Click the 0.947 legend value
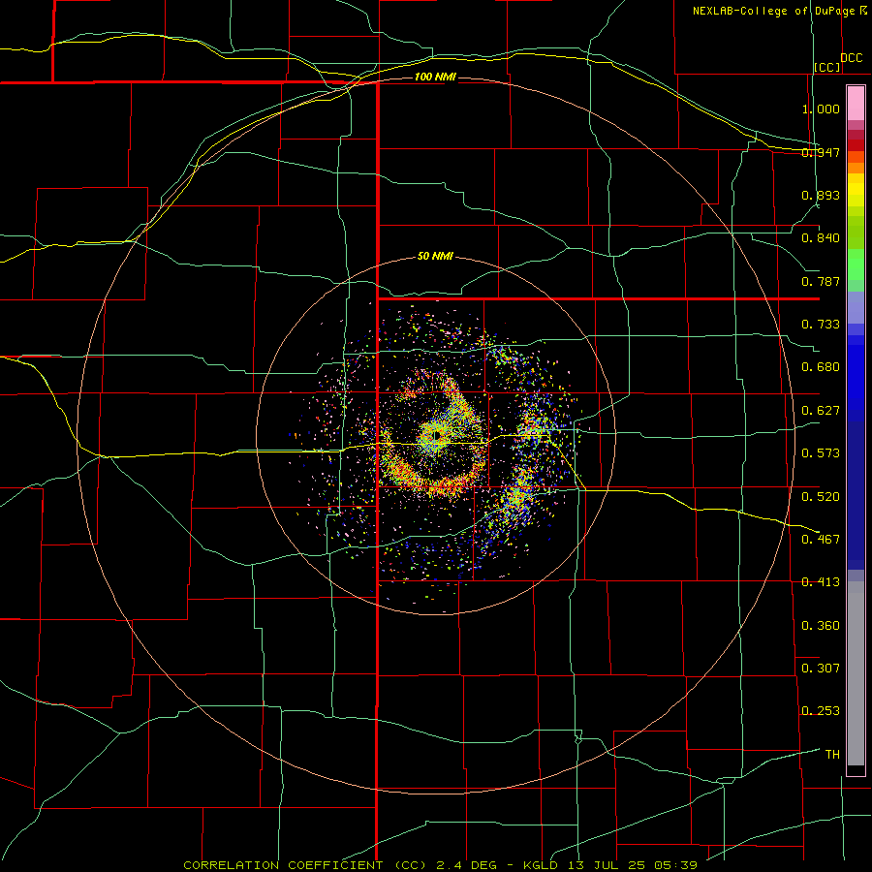 pyautogui.click(x=821, y=152)
